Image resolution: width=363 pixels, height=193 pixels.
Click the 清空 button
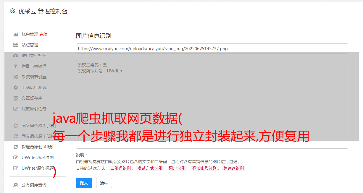click(104, 183)
